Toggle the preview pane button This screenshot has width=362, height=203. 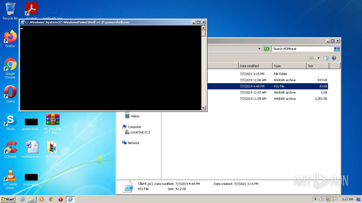coord(326,58)
